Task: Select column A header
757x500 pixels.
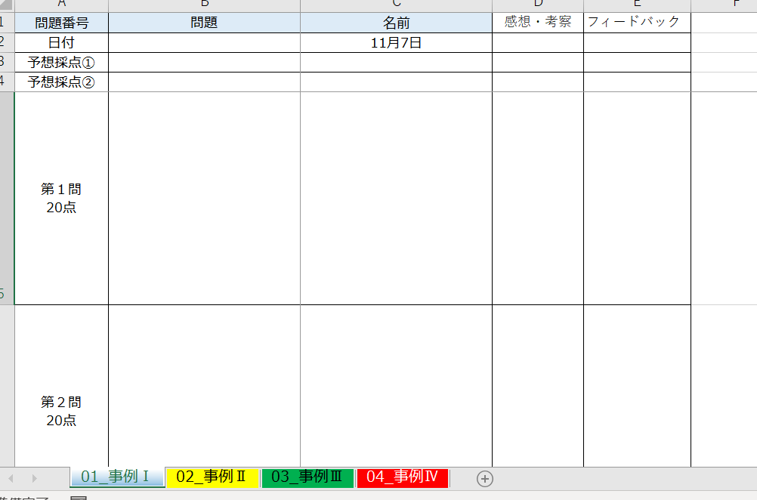Action: 61,5
